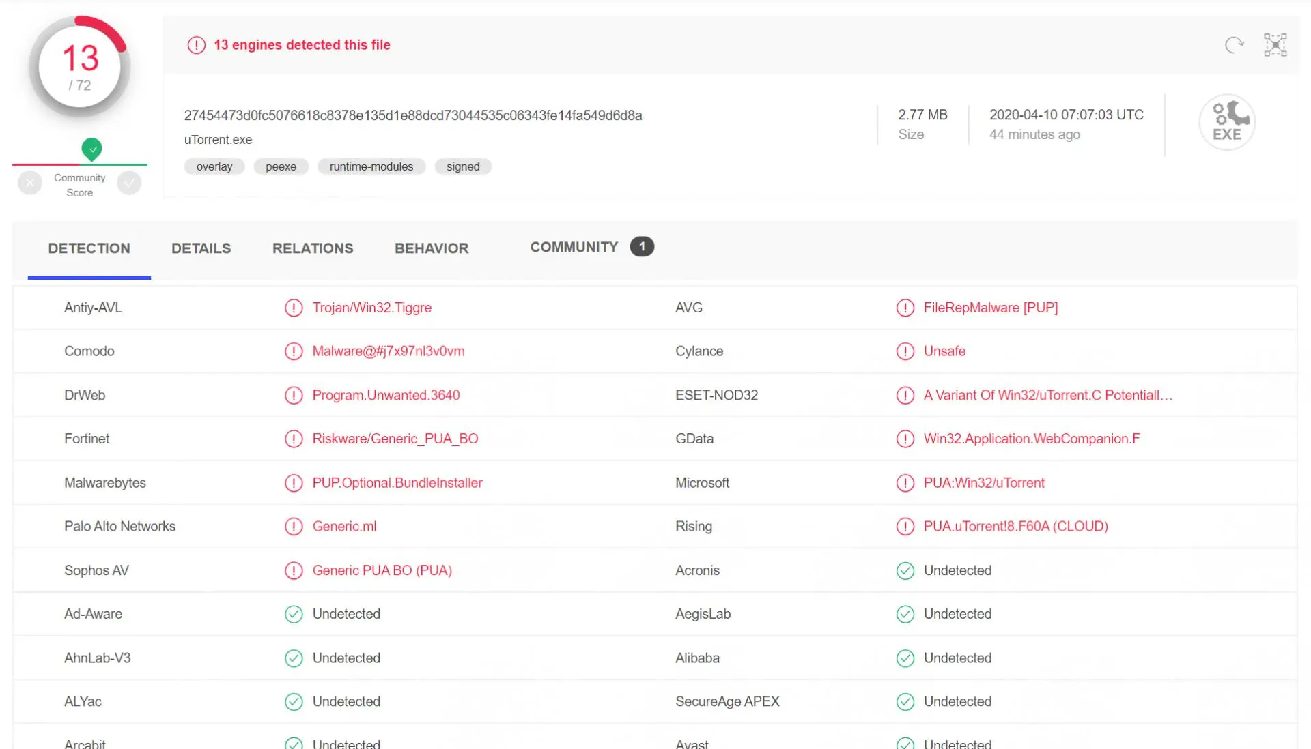Open the Community tab
Image resolution: width=1311 pixels, height=749 pixels.
point(591,247)
